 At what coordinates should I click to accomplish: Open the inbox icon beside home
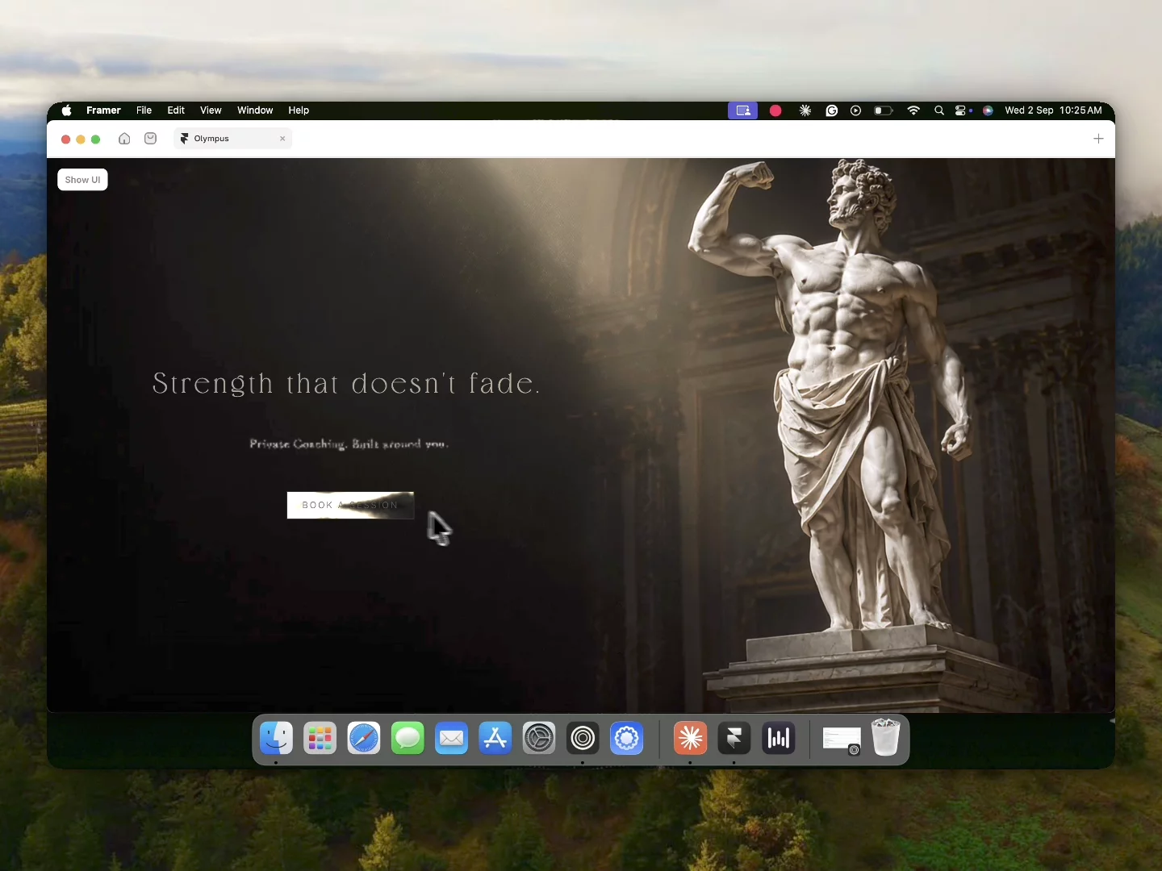click(150, 139)
